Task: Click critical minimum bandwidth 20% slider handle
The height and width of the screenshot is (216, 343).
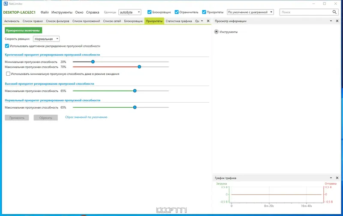Action: coord(93,62)
